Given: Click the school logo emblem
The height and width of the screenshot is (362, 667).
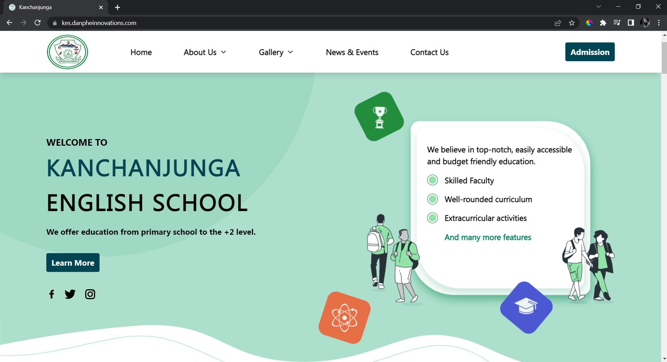Looking at the screenshot, I should pos(68,52).
